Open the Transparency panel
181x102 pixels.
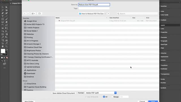point(165,74)
